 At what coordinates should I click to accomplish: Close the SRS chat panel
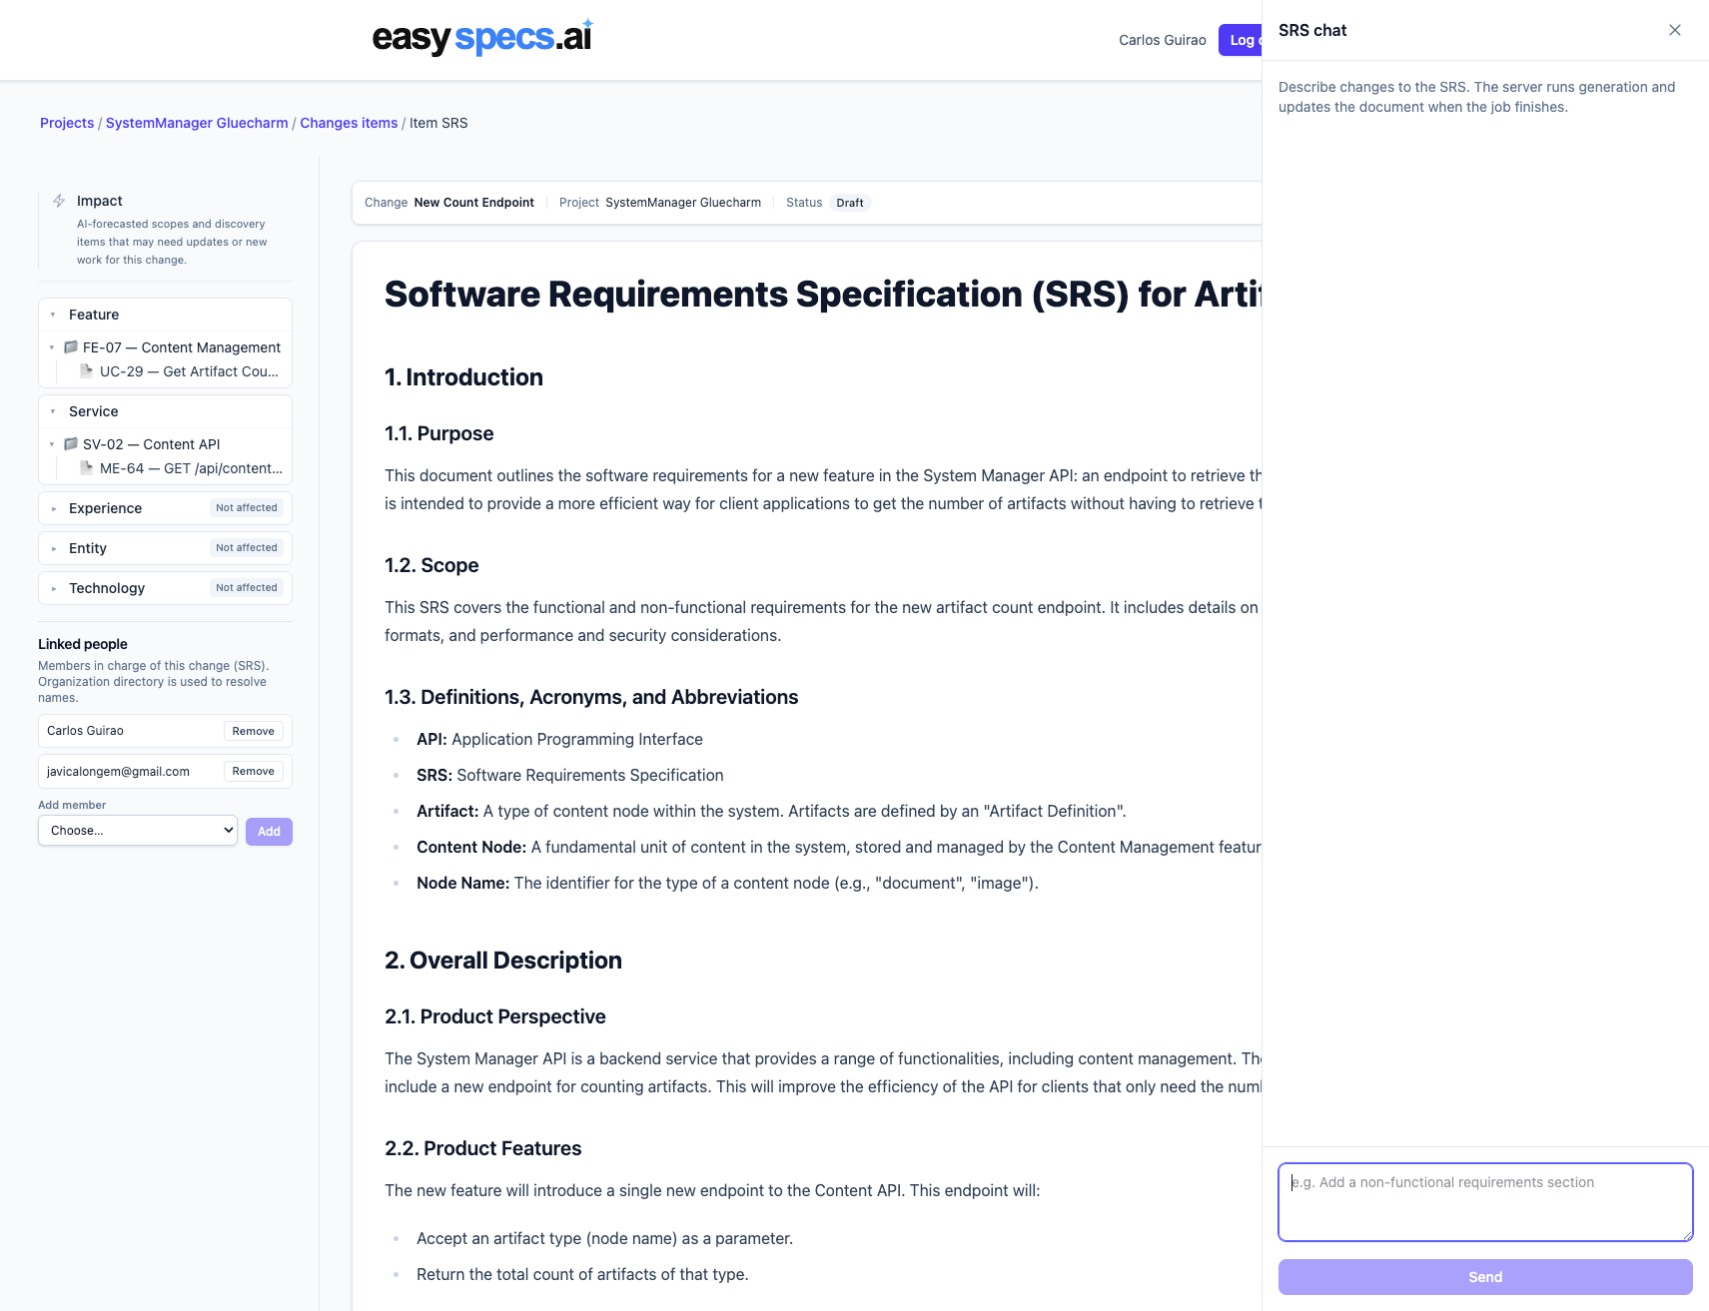1675,30
